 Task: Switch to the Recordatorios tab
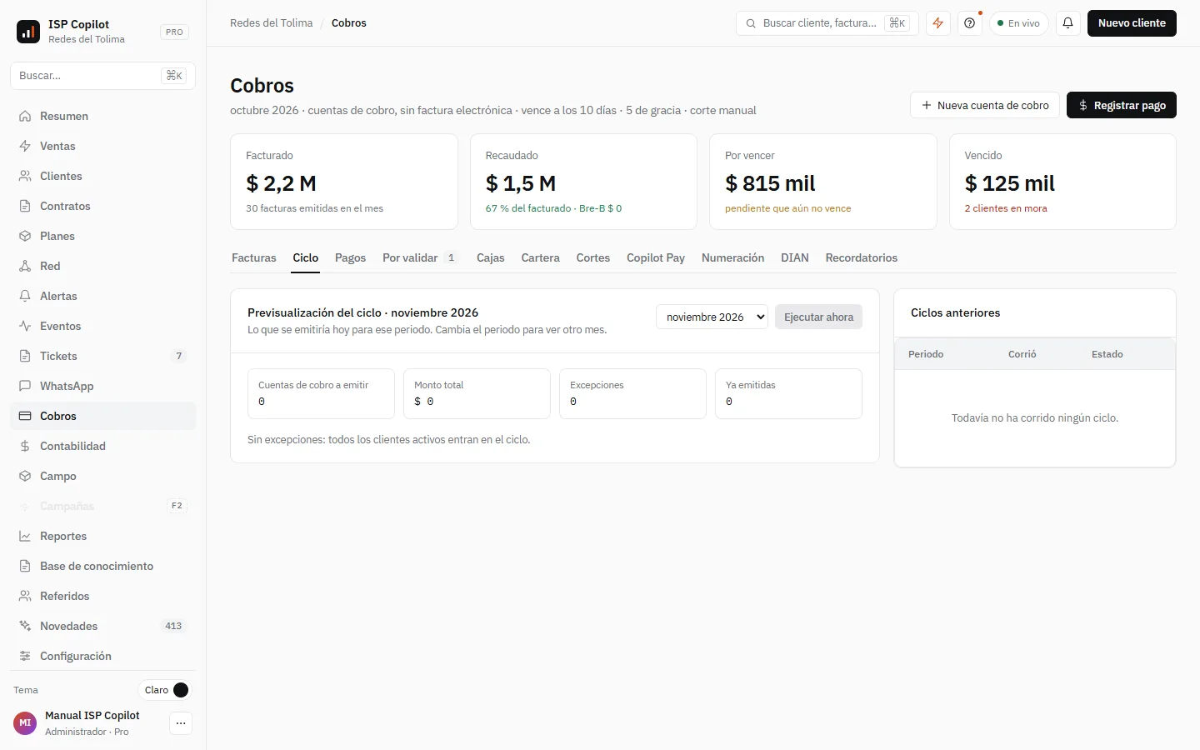(862, 257)
